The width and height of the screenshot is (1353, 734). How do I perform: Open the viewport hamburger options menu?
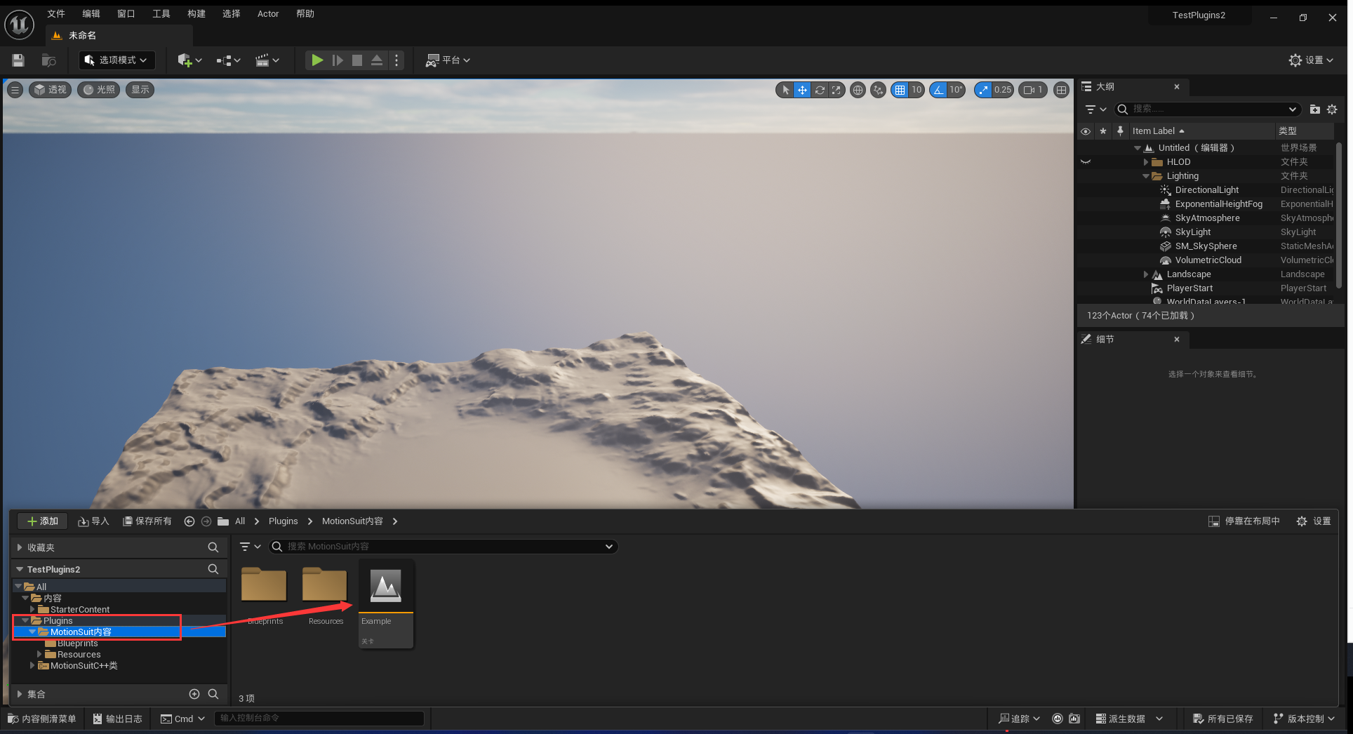click(x=15, y=90)
